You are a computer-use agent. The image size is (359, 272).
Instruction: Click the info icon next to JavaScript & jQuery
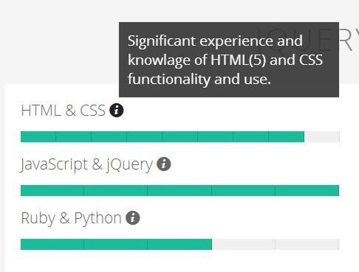(164, 164)
